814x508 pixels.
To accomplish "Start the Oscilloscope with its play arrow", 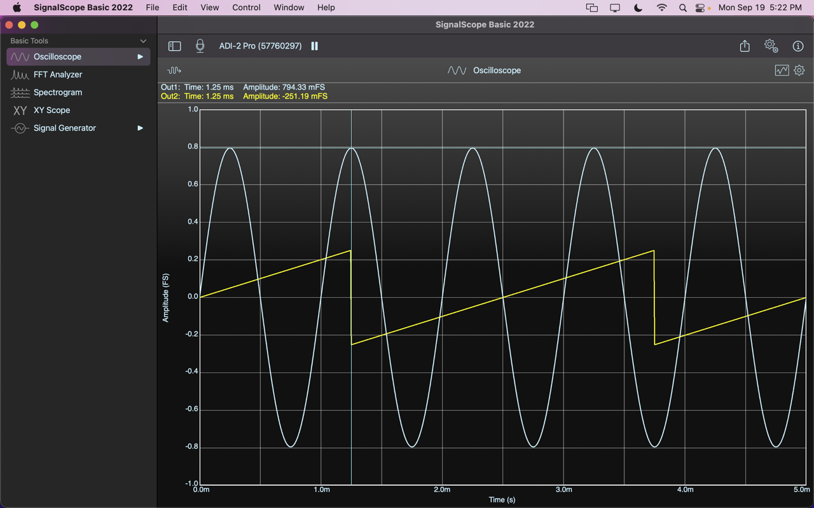I will click(x=140, y=57).
